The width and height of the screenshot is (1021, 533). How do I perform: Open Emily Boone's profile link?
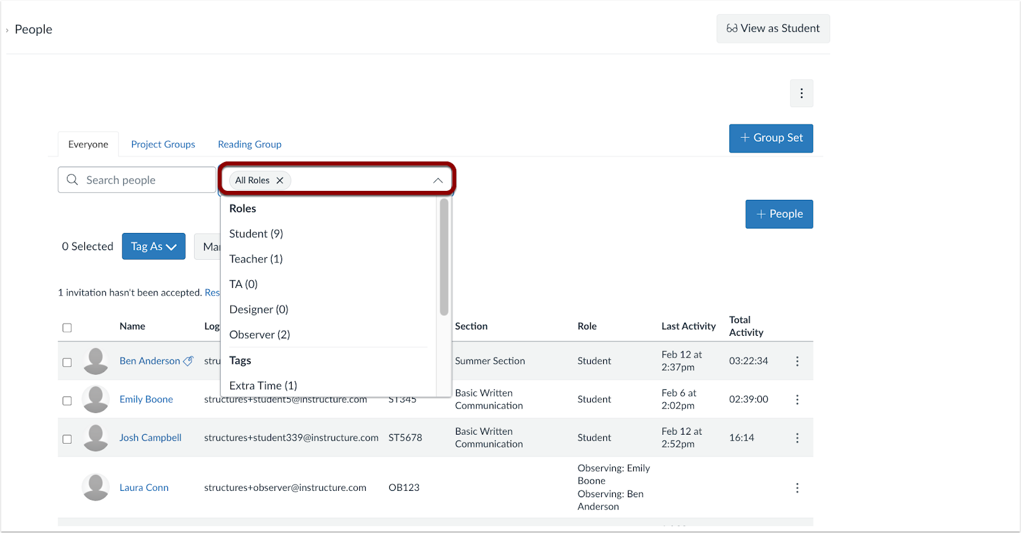coord(146,399)
